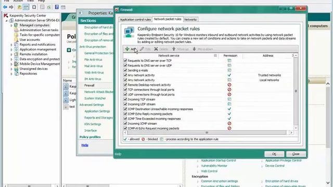Image resolution: width=333 pixels, height=187 pixels.
Task: Uncheck Requests to DNS server over TCP
Action: click(x=125, y=61)
